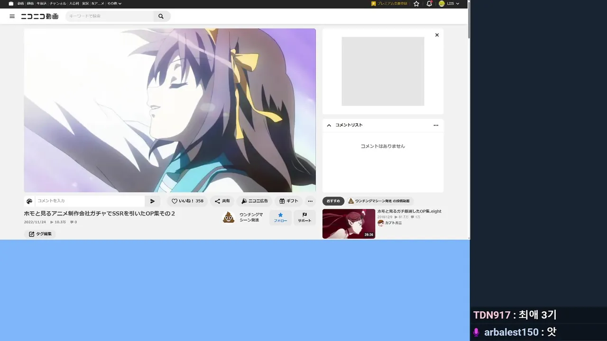The image size is (607, 341).
Task: Click the 動画 menu item in the top bar
Action: coord(20,3)
